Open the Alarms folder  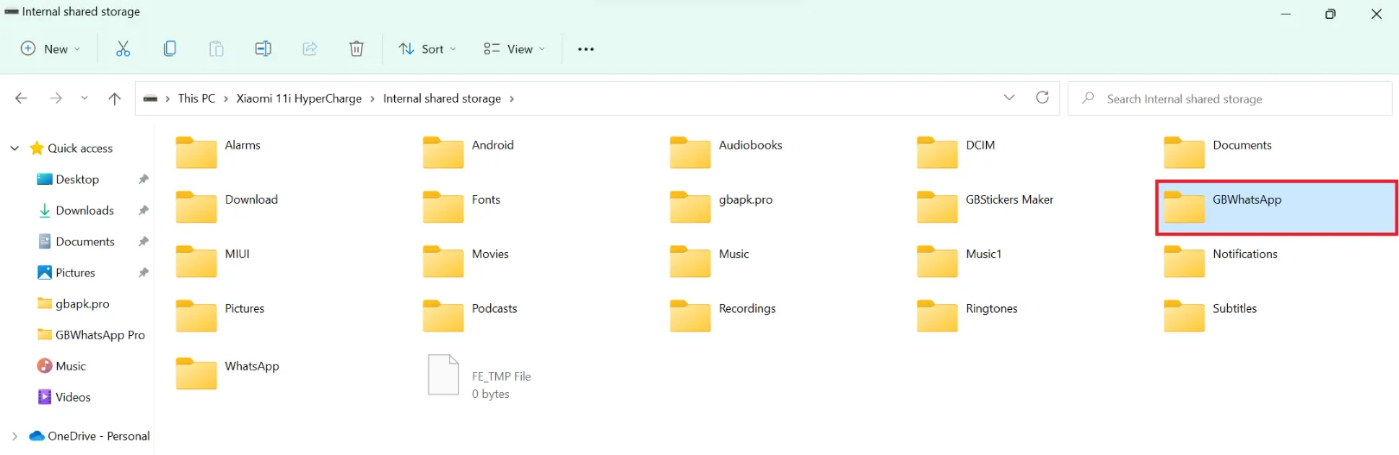pos(218,153)
